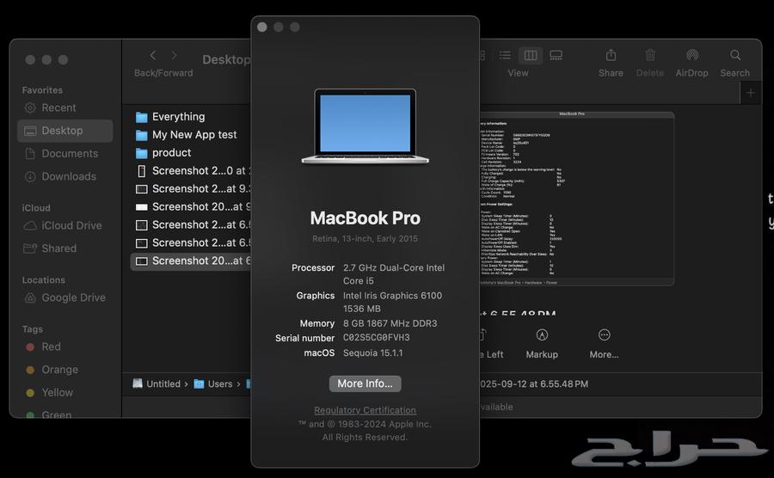Select the column view button
The width and height of the screenshot is (774, 478).
click(531, 56)
